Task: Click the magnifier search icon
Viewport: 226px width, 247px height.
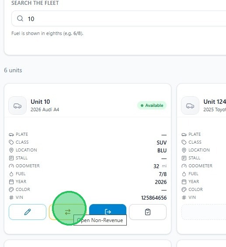Action: point(20,18)
